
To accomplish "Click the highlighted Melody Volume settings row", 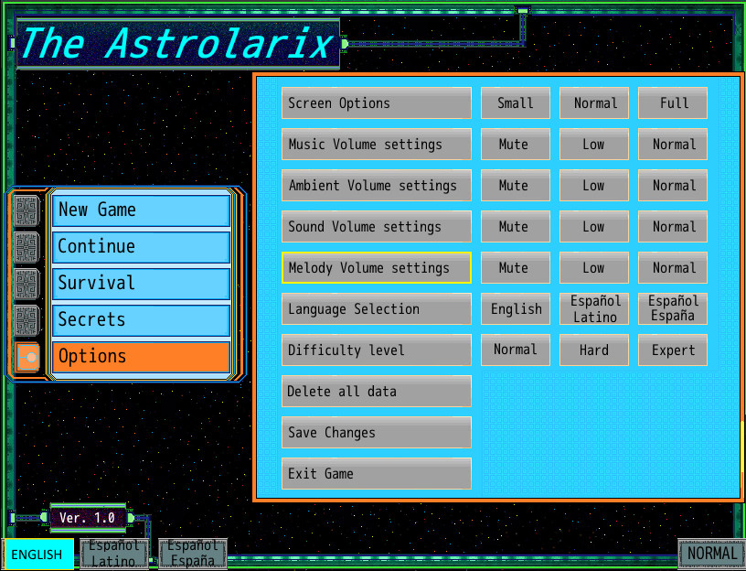I will point(376,267).
